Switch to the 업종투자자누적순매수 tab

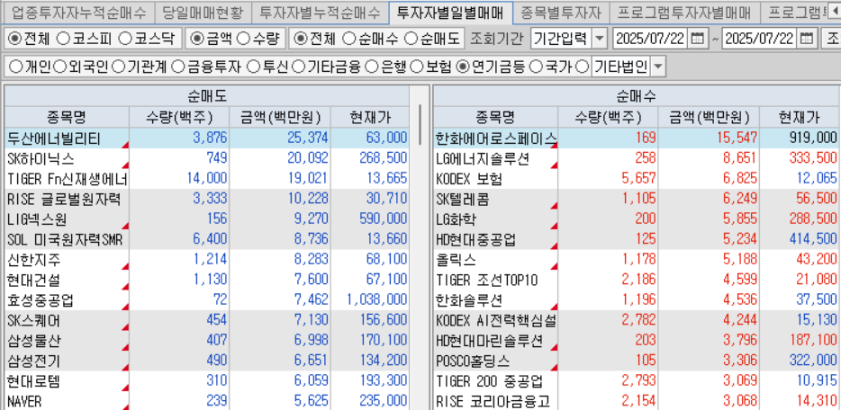77,12
